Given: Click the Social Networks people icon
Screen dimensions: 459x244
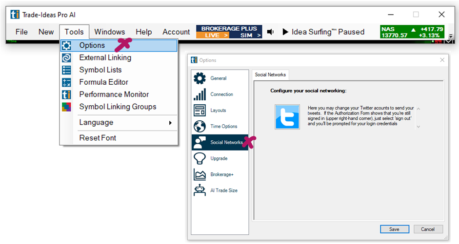Looking at the screenshot, I should pyautogui.click(x=200, y=143).
